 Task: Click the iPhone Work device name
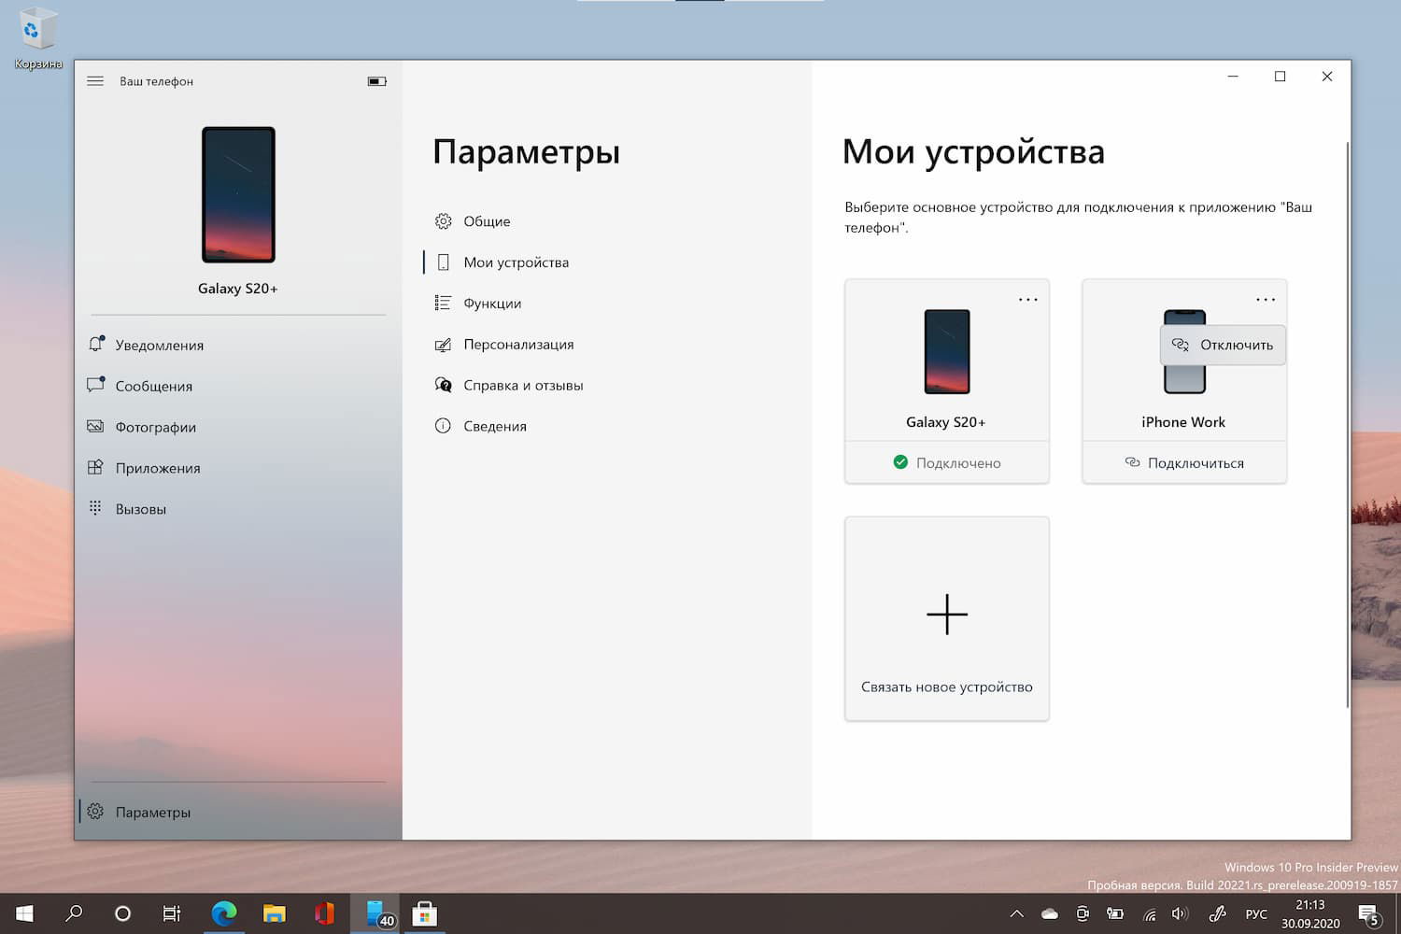click(1183, 422)
